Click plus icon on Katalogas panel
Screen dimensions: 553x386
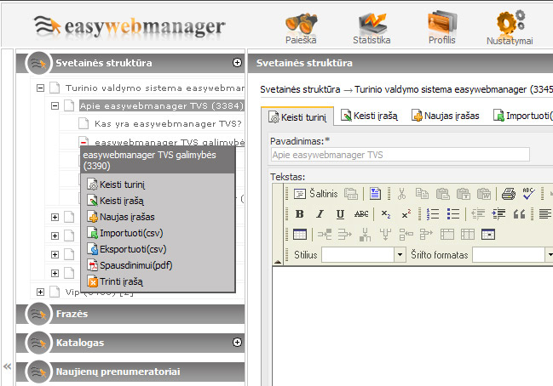click(238, 343)
